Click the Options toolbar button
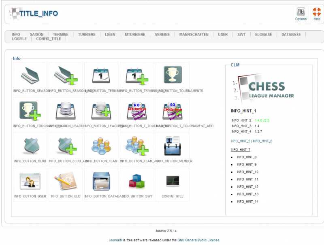This screenshot has height=245, width=324. [301, 14]
